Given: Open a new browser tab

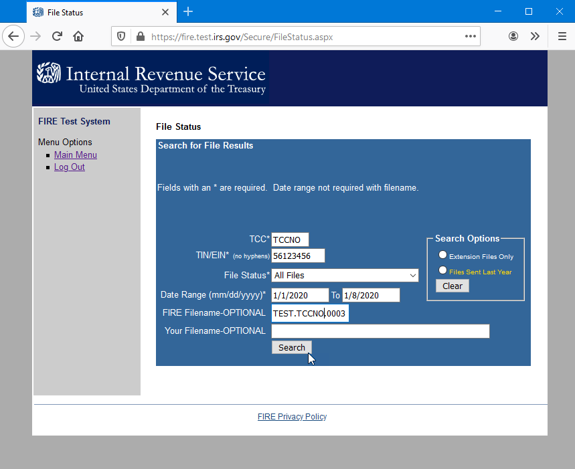Looking at the screenshot, I should (x=188, y=11).
